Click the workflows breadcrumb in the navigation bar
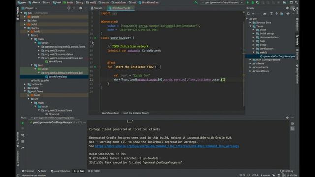 click(119, 2)
